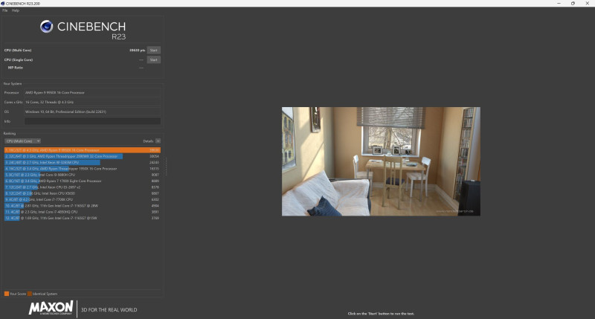Minimize the Cinebench window
The height and width of the screenshot is (319, 595).
pyautogui.click(x=559, y=4)
